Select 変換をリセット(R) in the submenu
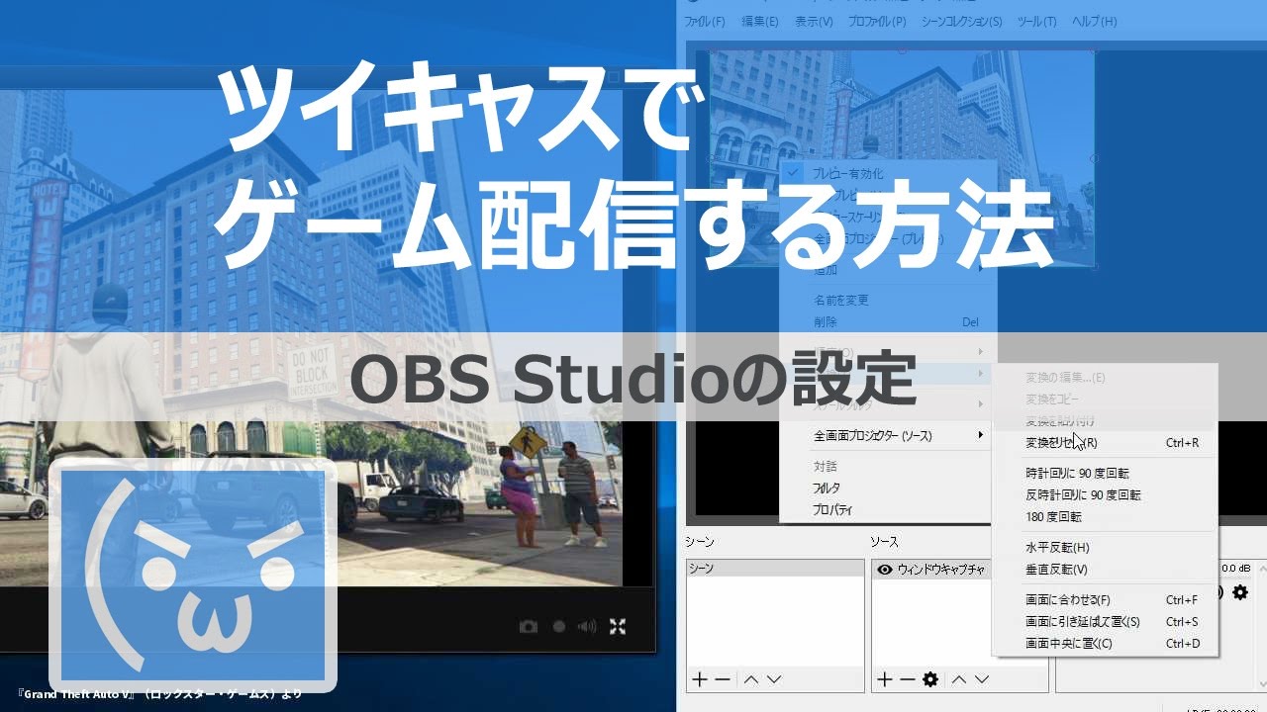Viewport: 1267px width, 712px height. pyautogui.click(x=1106, y=443)
